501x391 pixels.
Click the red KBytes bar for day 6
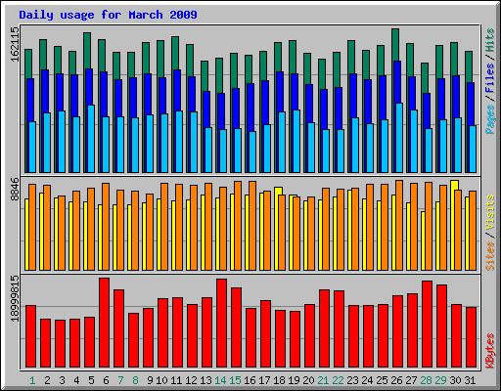(x=104, y=323)
